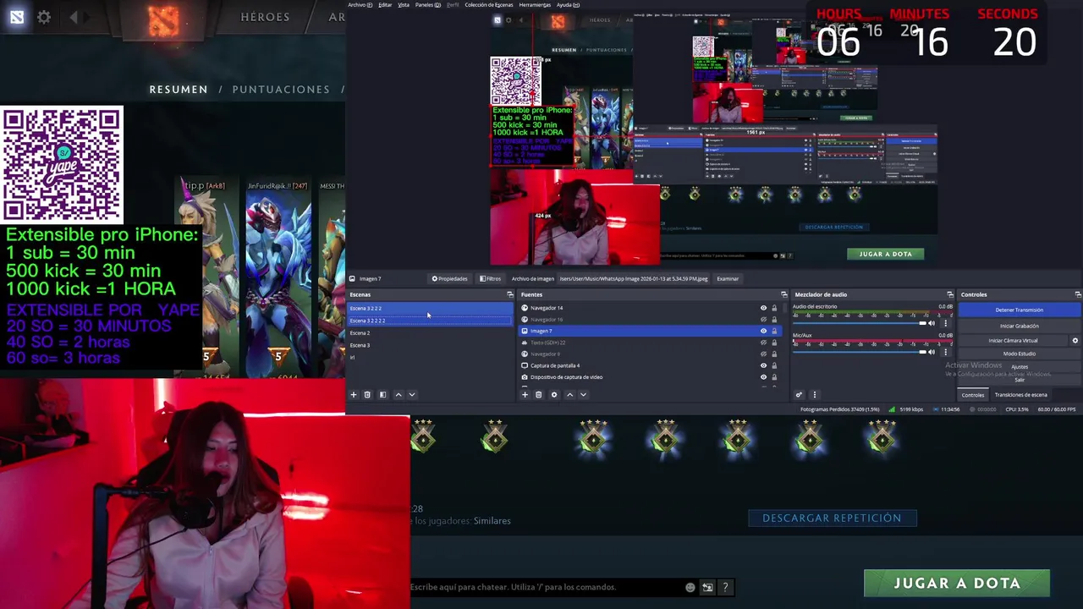Open the Dota settings gear icon
1083x609 pixels.
click(44, 17)
